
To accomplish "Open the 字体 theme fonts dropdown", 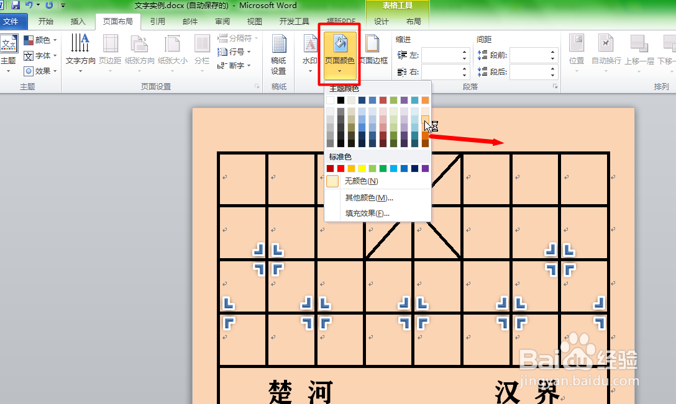I will pos(56,55).
